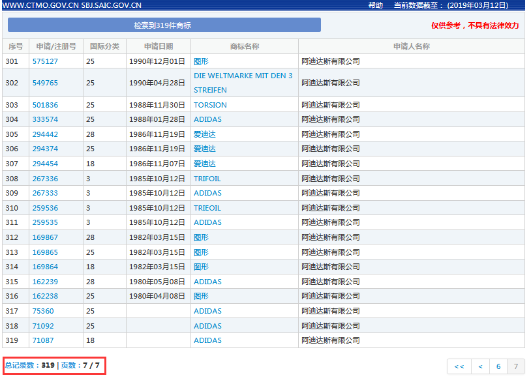Screen dimensions: 531x384
Task: Click 爱迪达 trademark in row 305
Action: coord(204,134)
